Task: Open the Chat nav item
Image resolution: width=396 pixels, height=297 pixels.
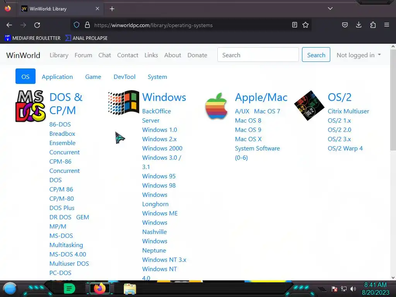Action: coord(105,55)
